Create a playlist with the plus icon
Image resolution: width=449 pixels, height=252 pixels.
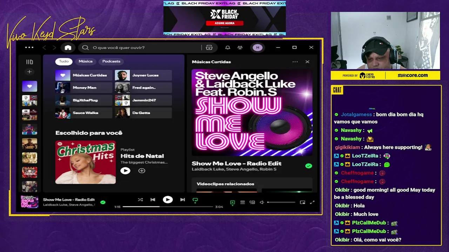point(29,72)
